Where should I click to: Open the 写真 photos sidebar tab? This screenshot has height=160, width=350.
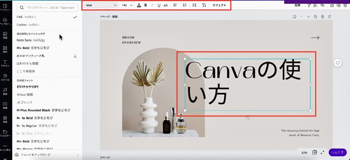[x=5, y=35]
